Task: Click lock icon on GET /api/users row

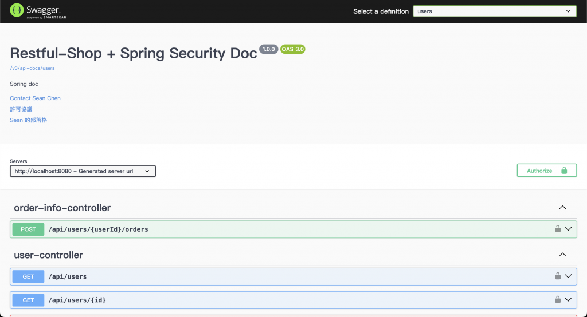Action: [x=557, y=276]
